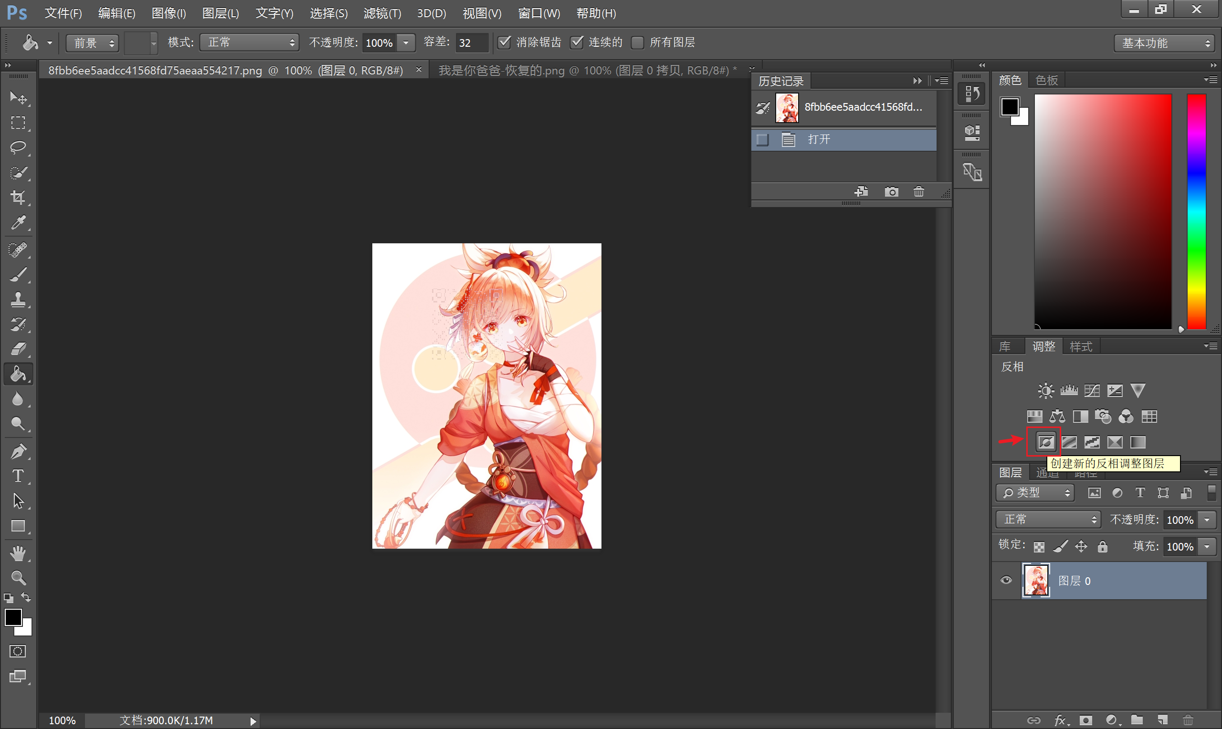
Task: Toggle the Anti-alias checkbox
Action: coord(505,42)
